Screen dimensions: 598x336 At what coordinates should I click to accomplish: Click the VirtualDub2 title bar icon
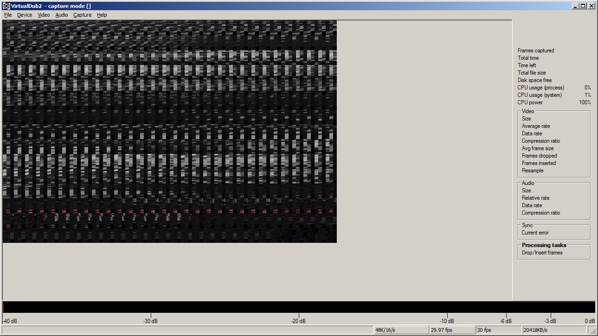pyautogui.click(x=6, y=6)
